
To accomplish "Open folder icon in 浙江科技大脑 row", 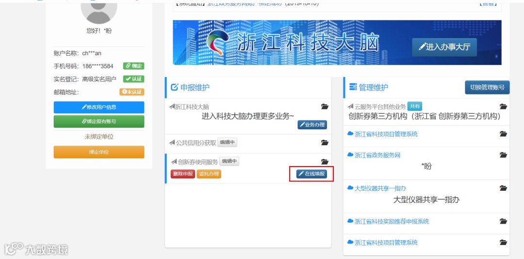I will tap(325, 107).
